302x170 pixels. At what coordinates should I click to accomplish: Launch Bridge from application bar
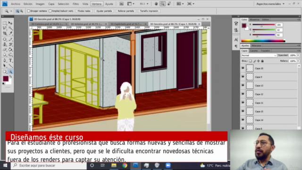coord(121,4)
